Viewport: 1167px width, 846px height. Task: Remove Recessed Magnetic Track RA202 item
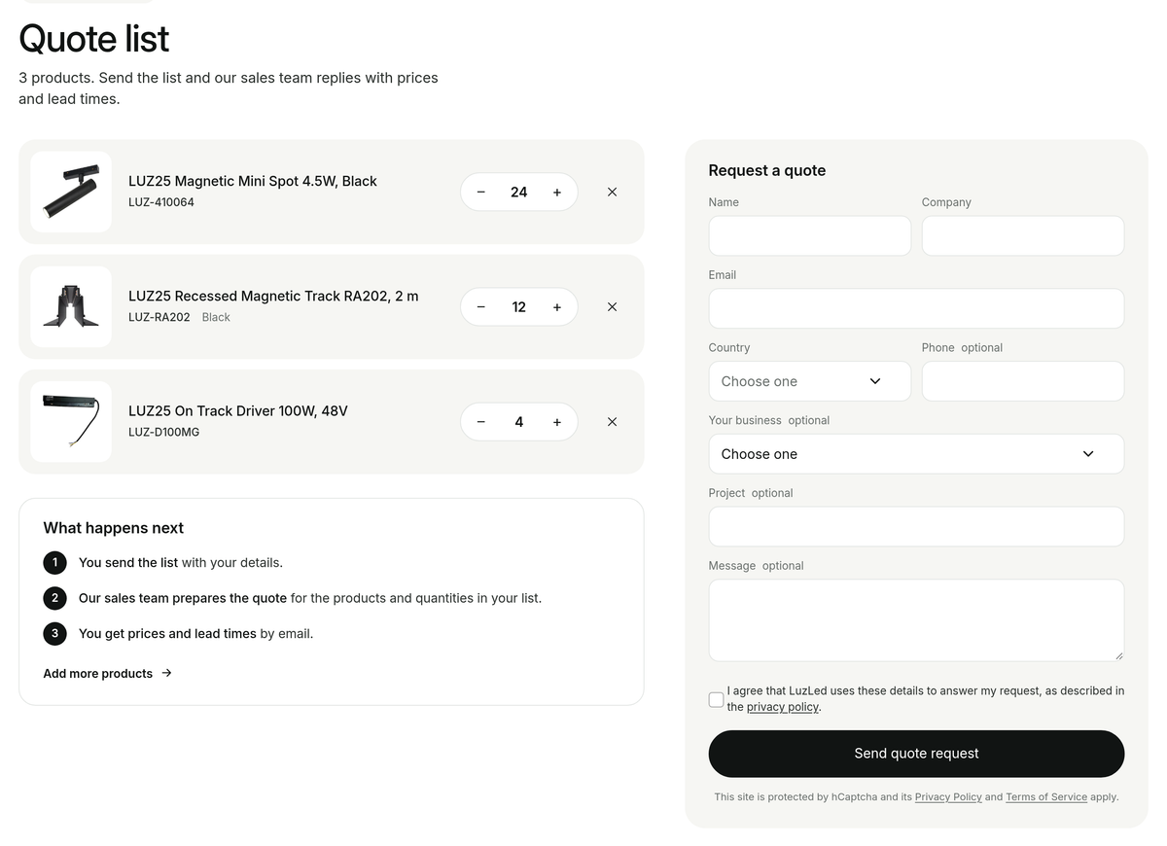coord(612,307)
